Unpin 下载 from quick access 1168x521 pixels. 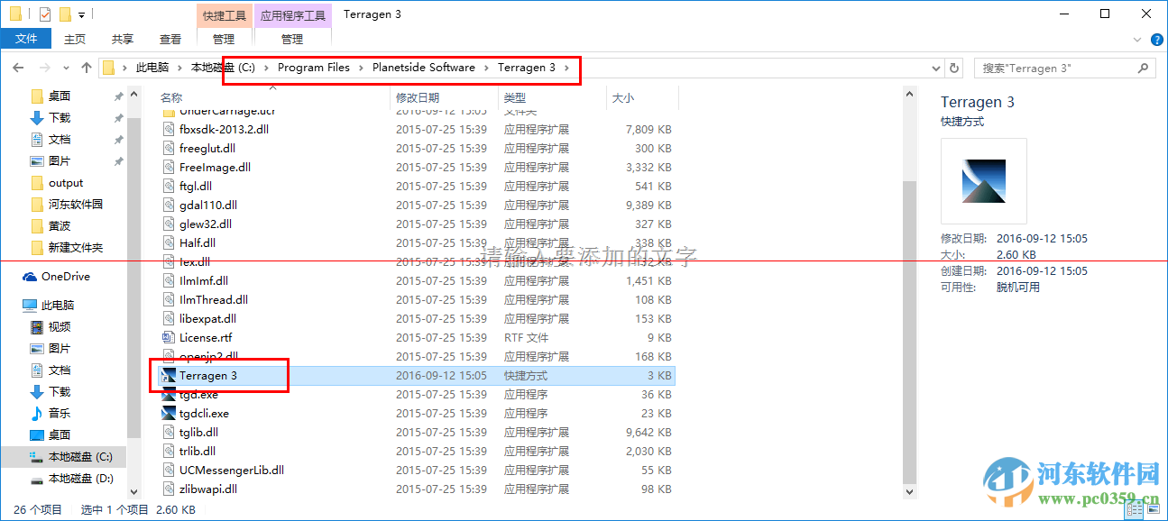point(116,117)
